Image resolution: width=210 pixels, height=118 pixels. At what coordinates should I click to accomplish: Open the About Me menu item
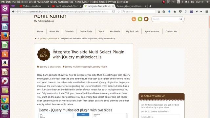(54, 31)
